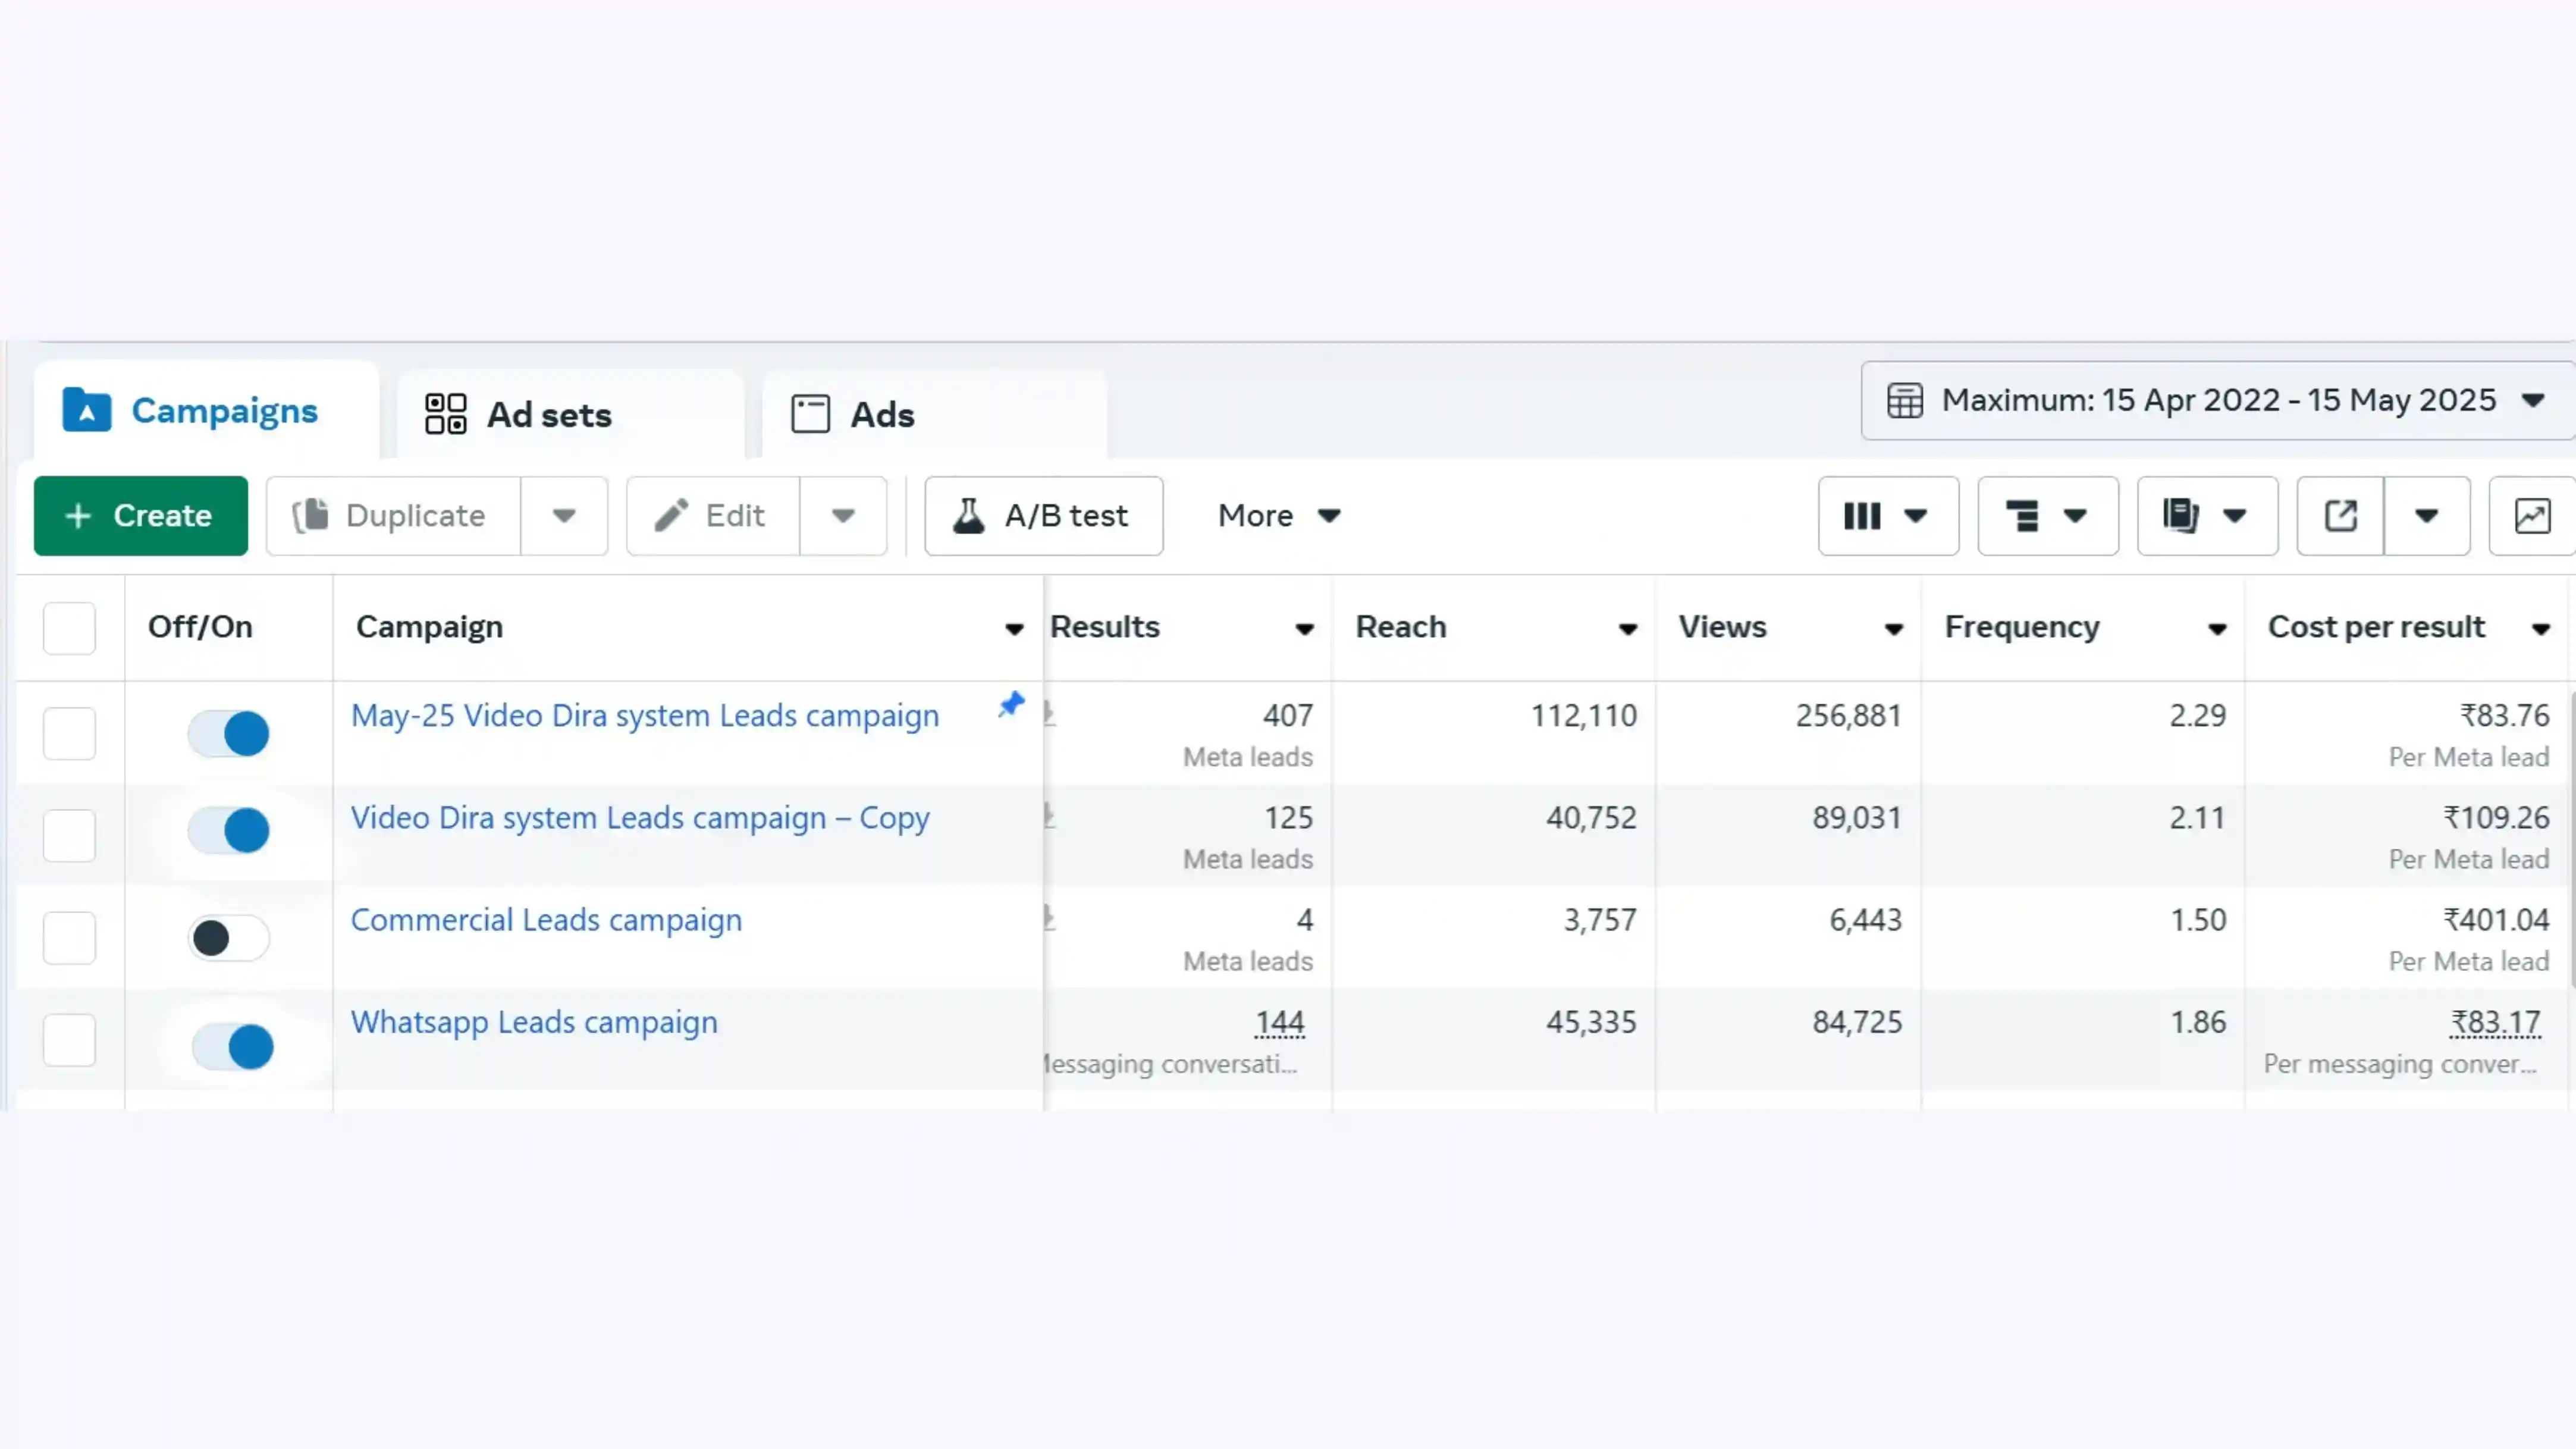Click the A/B test flask icon

point(968,516)
